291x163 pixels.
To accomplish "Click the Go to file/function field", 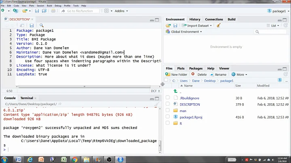I will coord(80,11).
